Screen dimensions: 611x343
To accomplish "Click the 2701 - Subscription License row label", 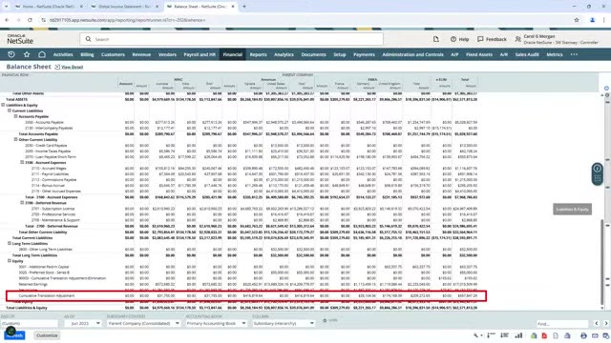I will pos(53,209).
